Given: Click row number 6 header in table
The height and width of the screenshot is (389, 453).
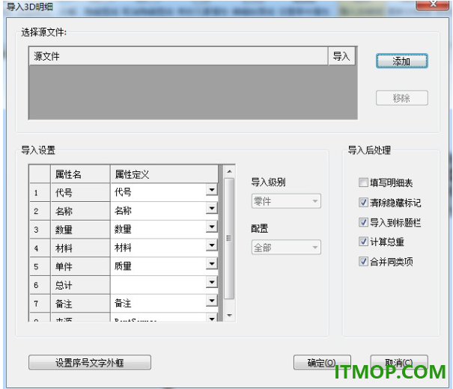Looking at the screenshot, I should click(40, 285).
